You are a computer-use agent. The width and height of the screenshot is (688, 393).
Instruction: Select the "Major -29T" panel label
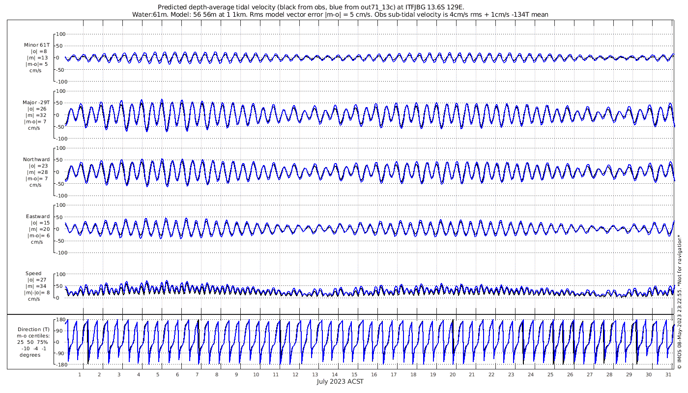coord(36,103)
